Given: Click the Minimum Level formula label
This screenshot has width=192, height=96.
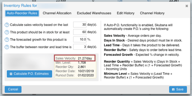Looking at the screenshot, I should coord(116,74).
